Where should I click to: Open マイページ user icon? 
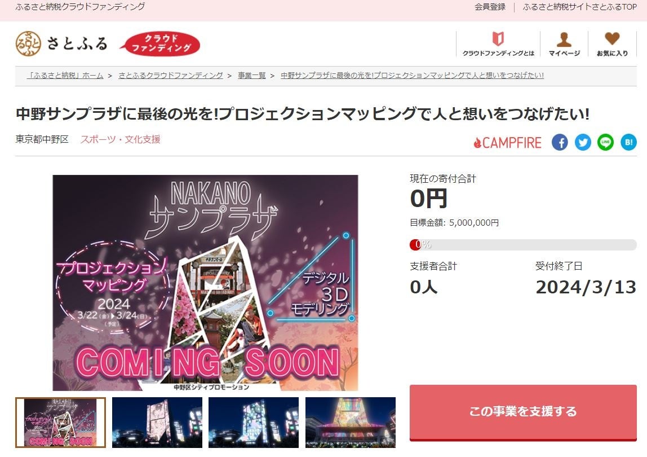tap(564, 39)
